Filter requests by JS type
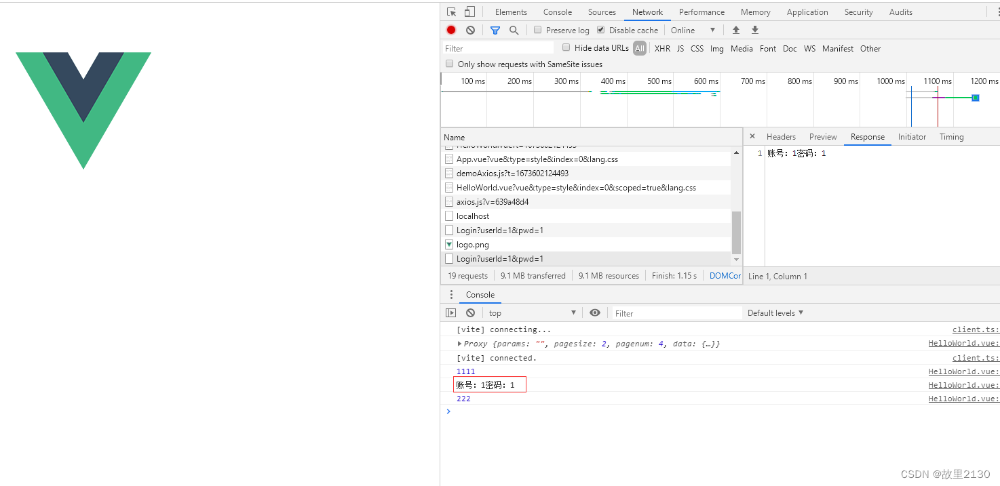This screenshot has width=1000, height=486. click(x=680, y=48)
